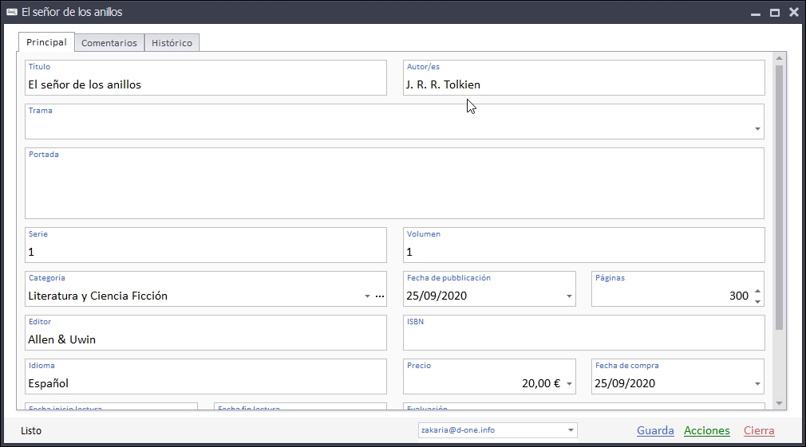Switch to the Histórico tab
Viewport: 806px width, 447px height.
click(172, 43)
